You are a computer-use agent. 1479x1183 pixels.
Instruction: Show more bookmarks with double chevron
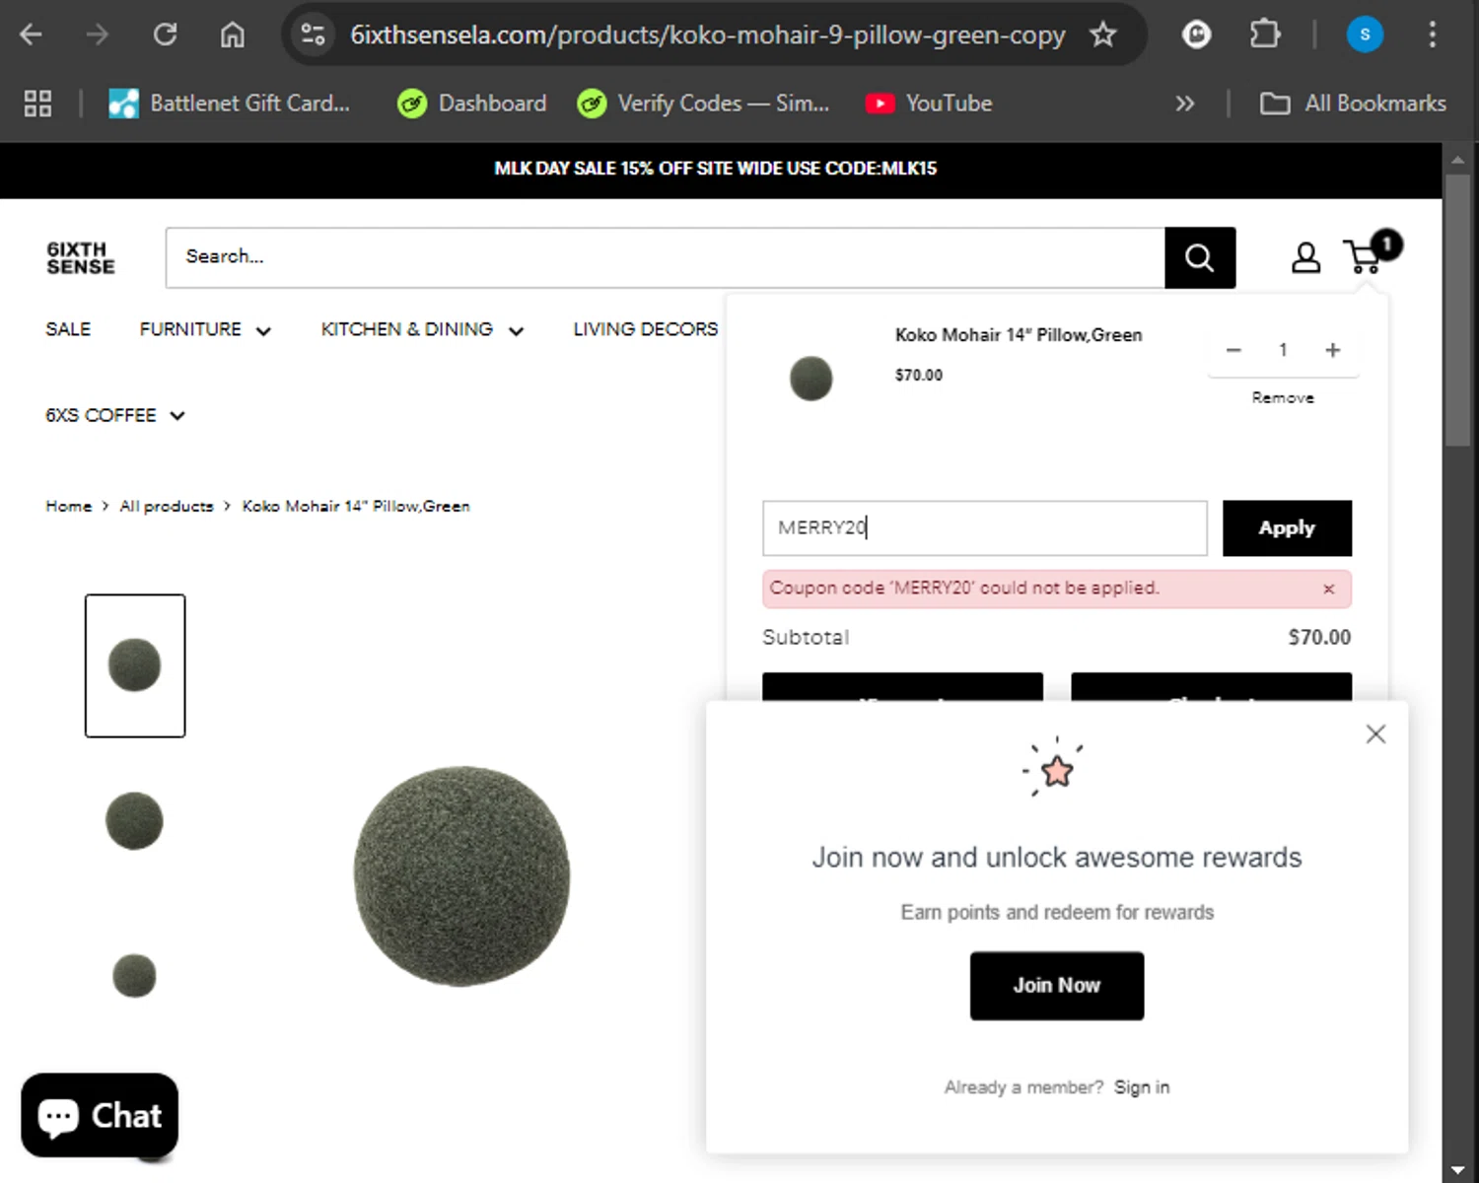[x=1185, y=104]
